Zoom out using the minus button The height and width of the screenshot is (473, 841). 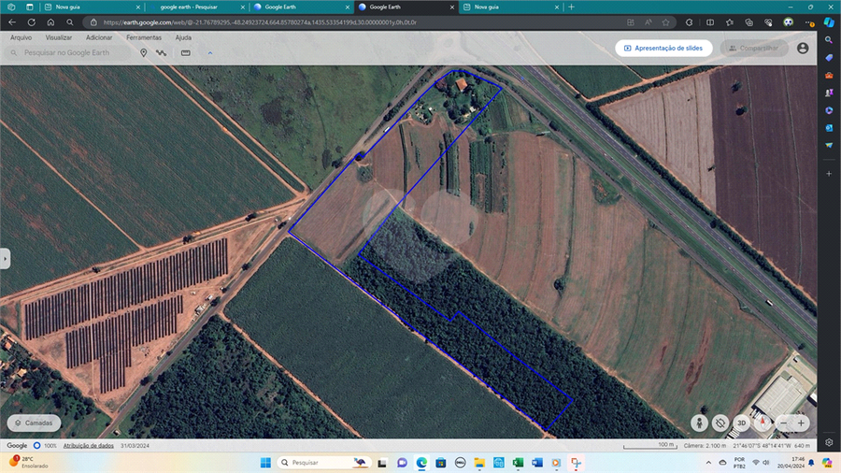tap(782, 423)
